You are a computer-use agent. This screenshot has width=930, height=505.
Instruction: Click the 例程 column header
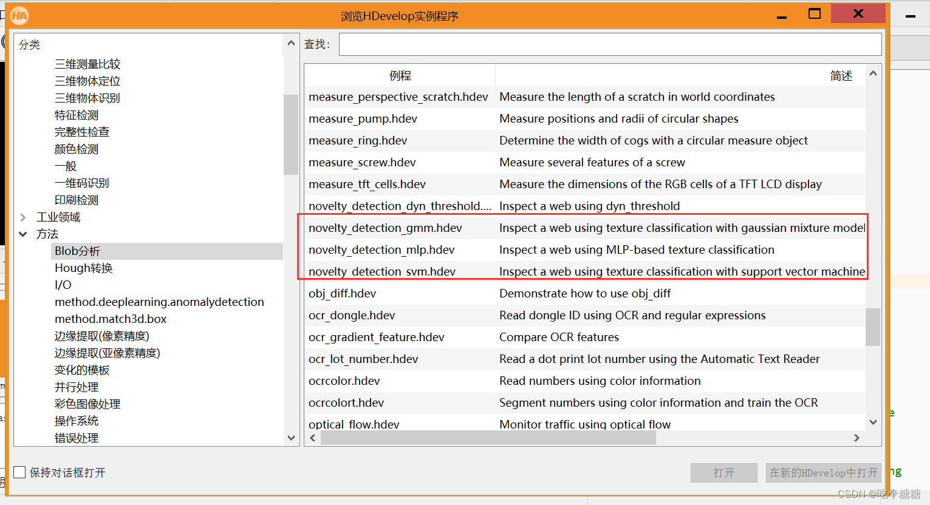(400, 75)
